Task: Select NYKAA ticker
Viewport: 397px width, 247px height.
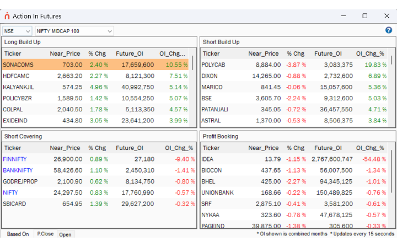Action: coord(211,215)
